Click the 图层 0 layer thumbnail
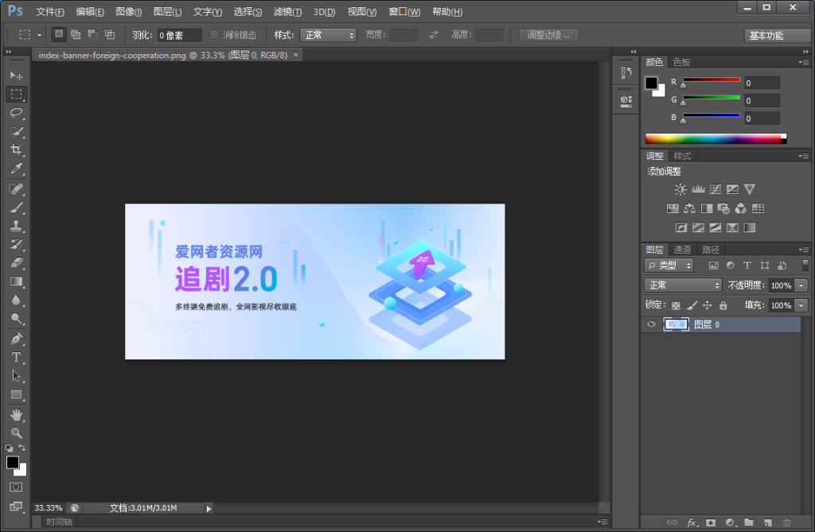Viewport: 815px width, 532px height. coord(676,324)
